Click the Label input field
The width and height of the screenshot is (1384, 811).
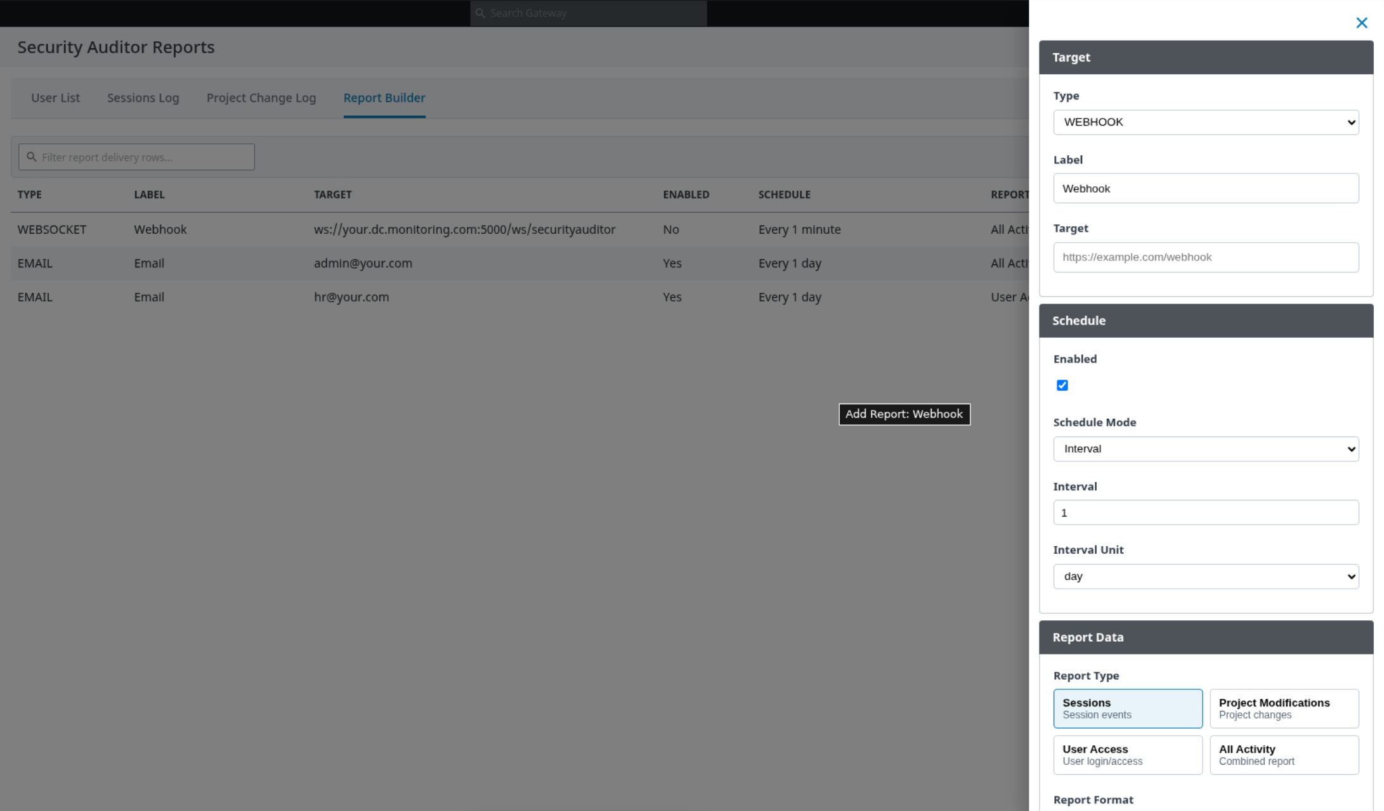click(x=1206, y=188)
